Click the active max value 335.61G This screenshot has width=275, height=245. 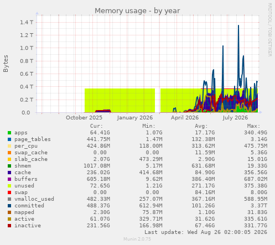(x=256, y=219)
